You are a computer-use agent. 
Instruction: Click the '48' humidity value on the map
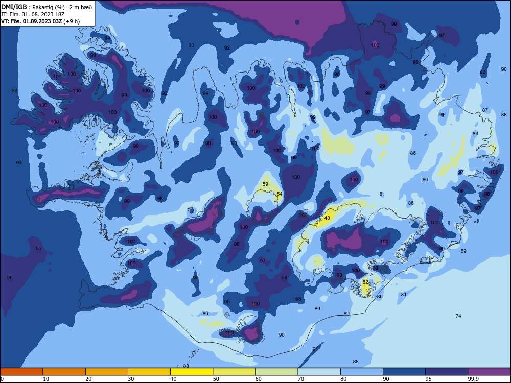[327, 218]
